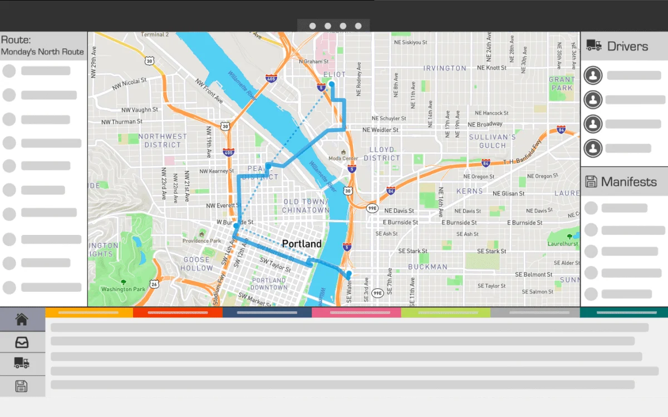Screen dimensions: 668x417
Task: Select the bottom driver avatar in Drivers panel
Action: [x=593, y=148]
